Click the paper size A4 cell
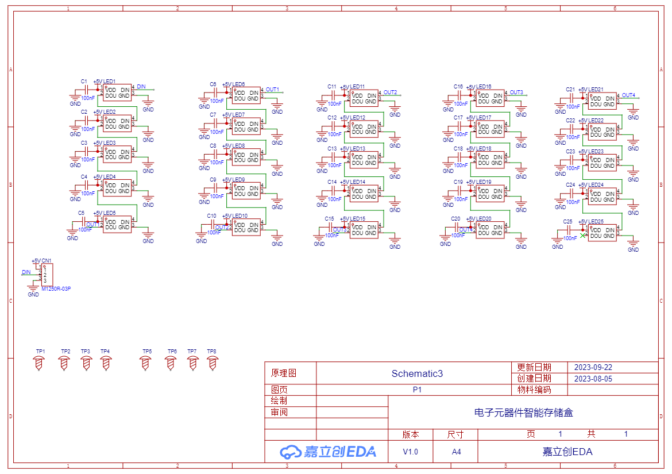672x474 pixels. (457, 452)
